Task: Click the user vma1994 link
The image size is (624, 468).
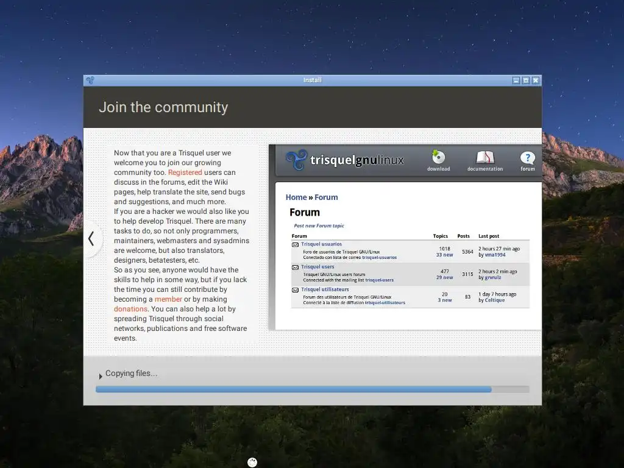Action: click(495, 255)
